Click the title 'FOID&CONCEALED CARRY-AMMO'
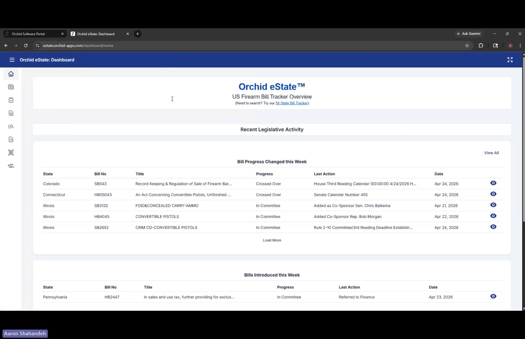525x339 pixels. (x=167, y=206)
